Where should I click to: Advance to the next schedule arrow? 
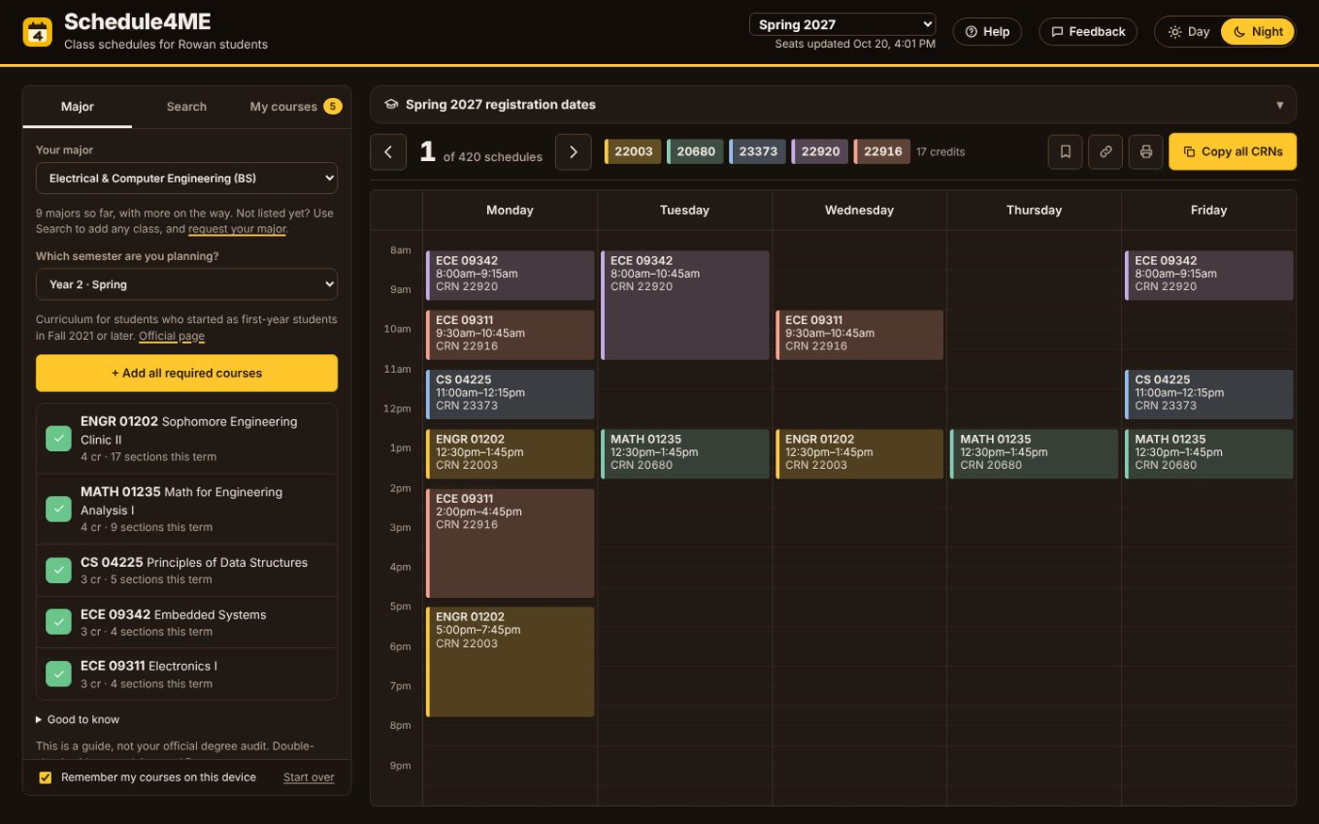(x=573, y=152)
